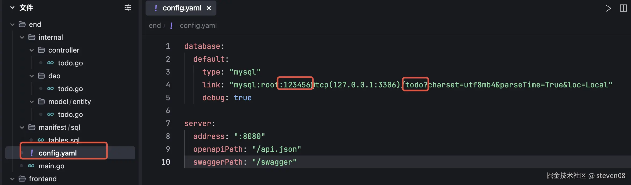Image resolution: width=631 pixels, height=185 pixels.
Task: Open todo.go under the controller folder
Action: point(70,63)
